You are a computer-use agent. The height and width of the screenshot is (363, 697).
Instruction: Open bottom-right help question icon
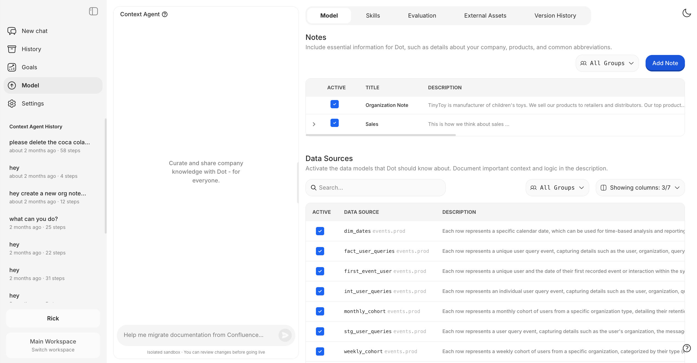[687, 348]
